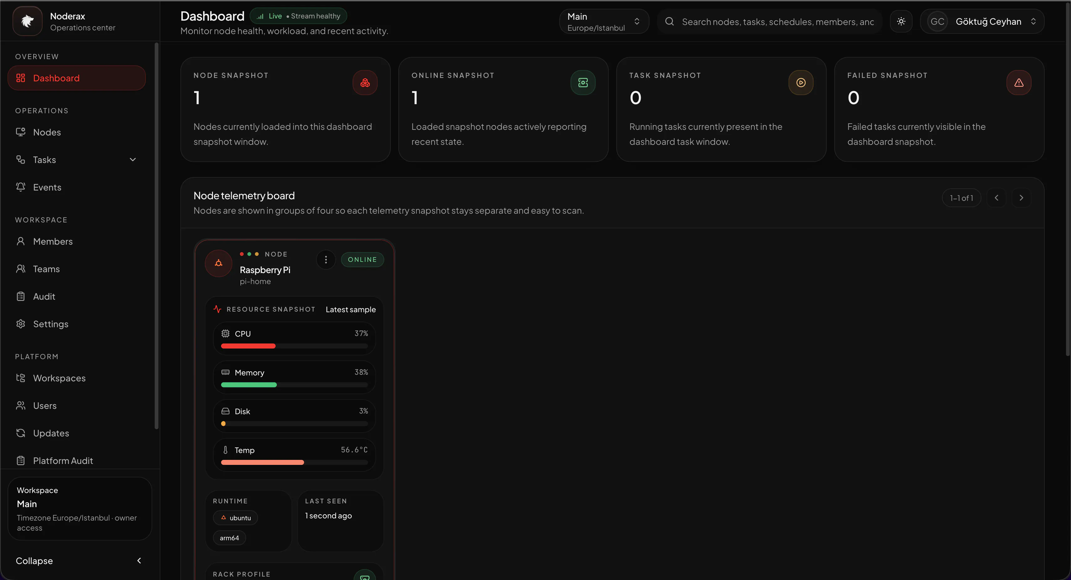Open the Dashboard sidebar item

pyautogui.click(x=76, y=78)
